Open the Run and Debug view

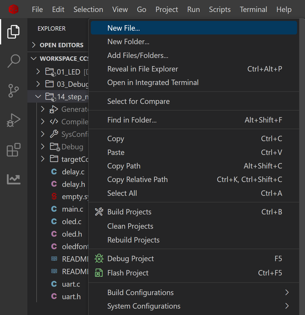click(x=14, y=120)
